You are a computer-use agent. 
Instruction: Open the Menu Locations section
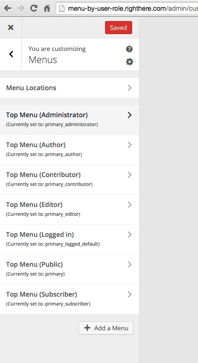click(70, 88)
